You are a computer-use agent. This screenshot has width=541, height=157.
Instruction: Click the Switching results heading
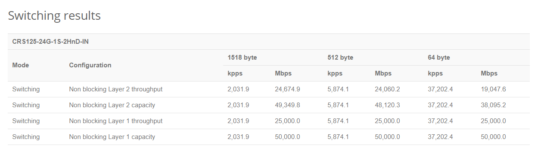click(x=54, y=16)
